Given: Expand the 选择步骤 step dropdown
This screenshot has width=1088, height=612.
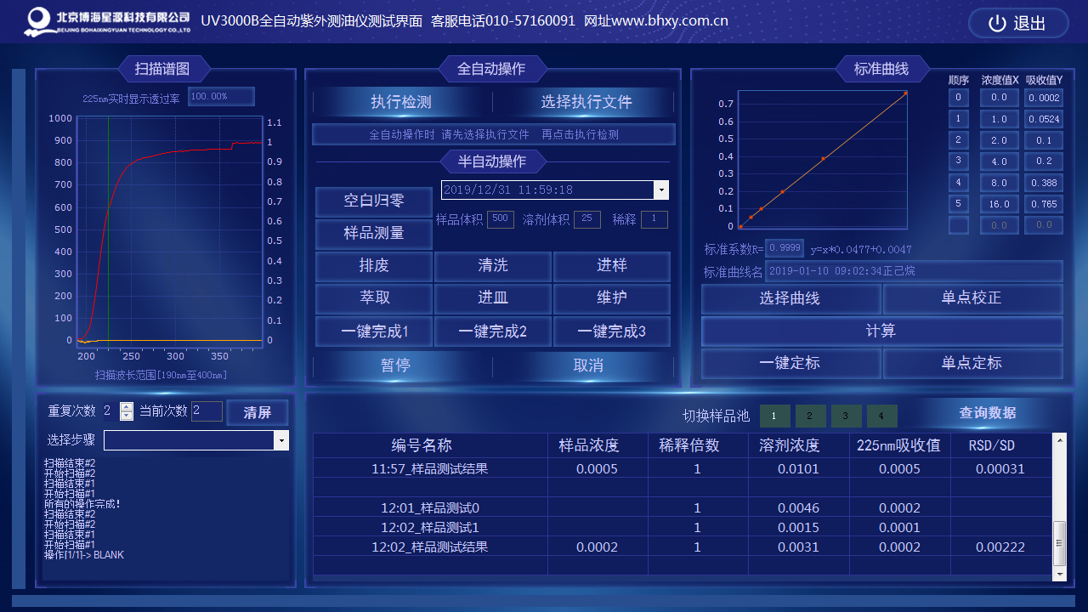Looking at the screenshot, I should coord(280,440).
